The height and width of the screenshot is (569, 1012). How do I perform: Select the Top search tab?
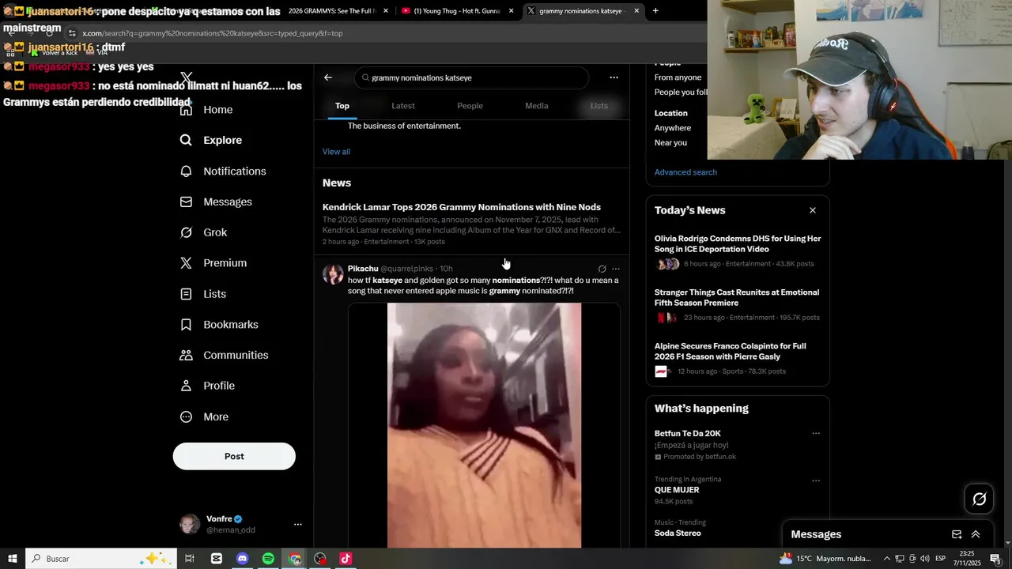(x=342, y=106)
